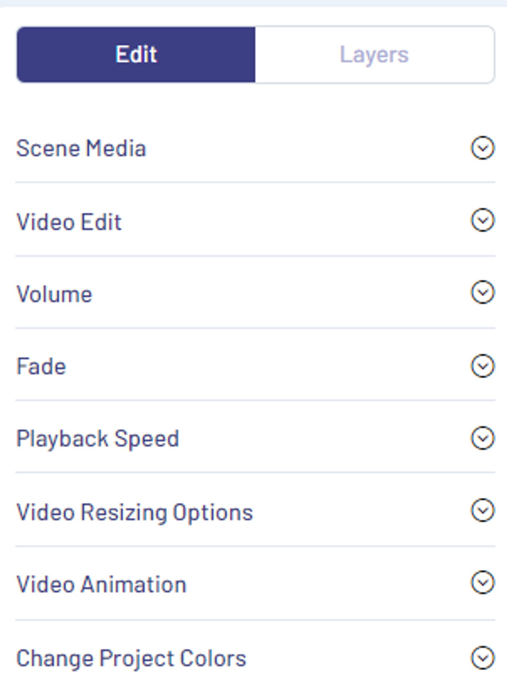507x693 pixels.
Task: Click the chevron icon beside Change Project Colors
Action: point(482,658)
